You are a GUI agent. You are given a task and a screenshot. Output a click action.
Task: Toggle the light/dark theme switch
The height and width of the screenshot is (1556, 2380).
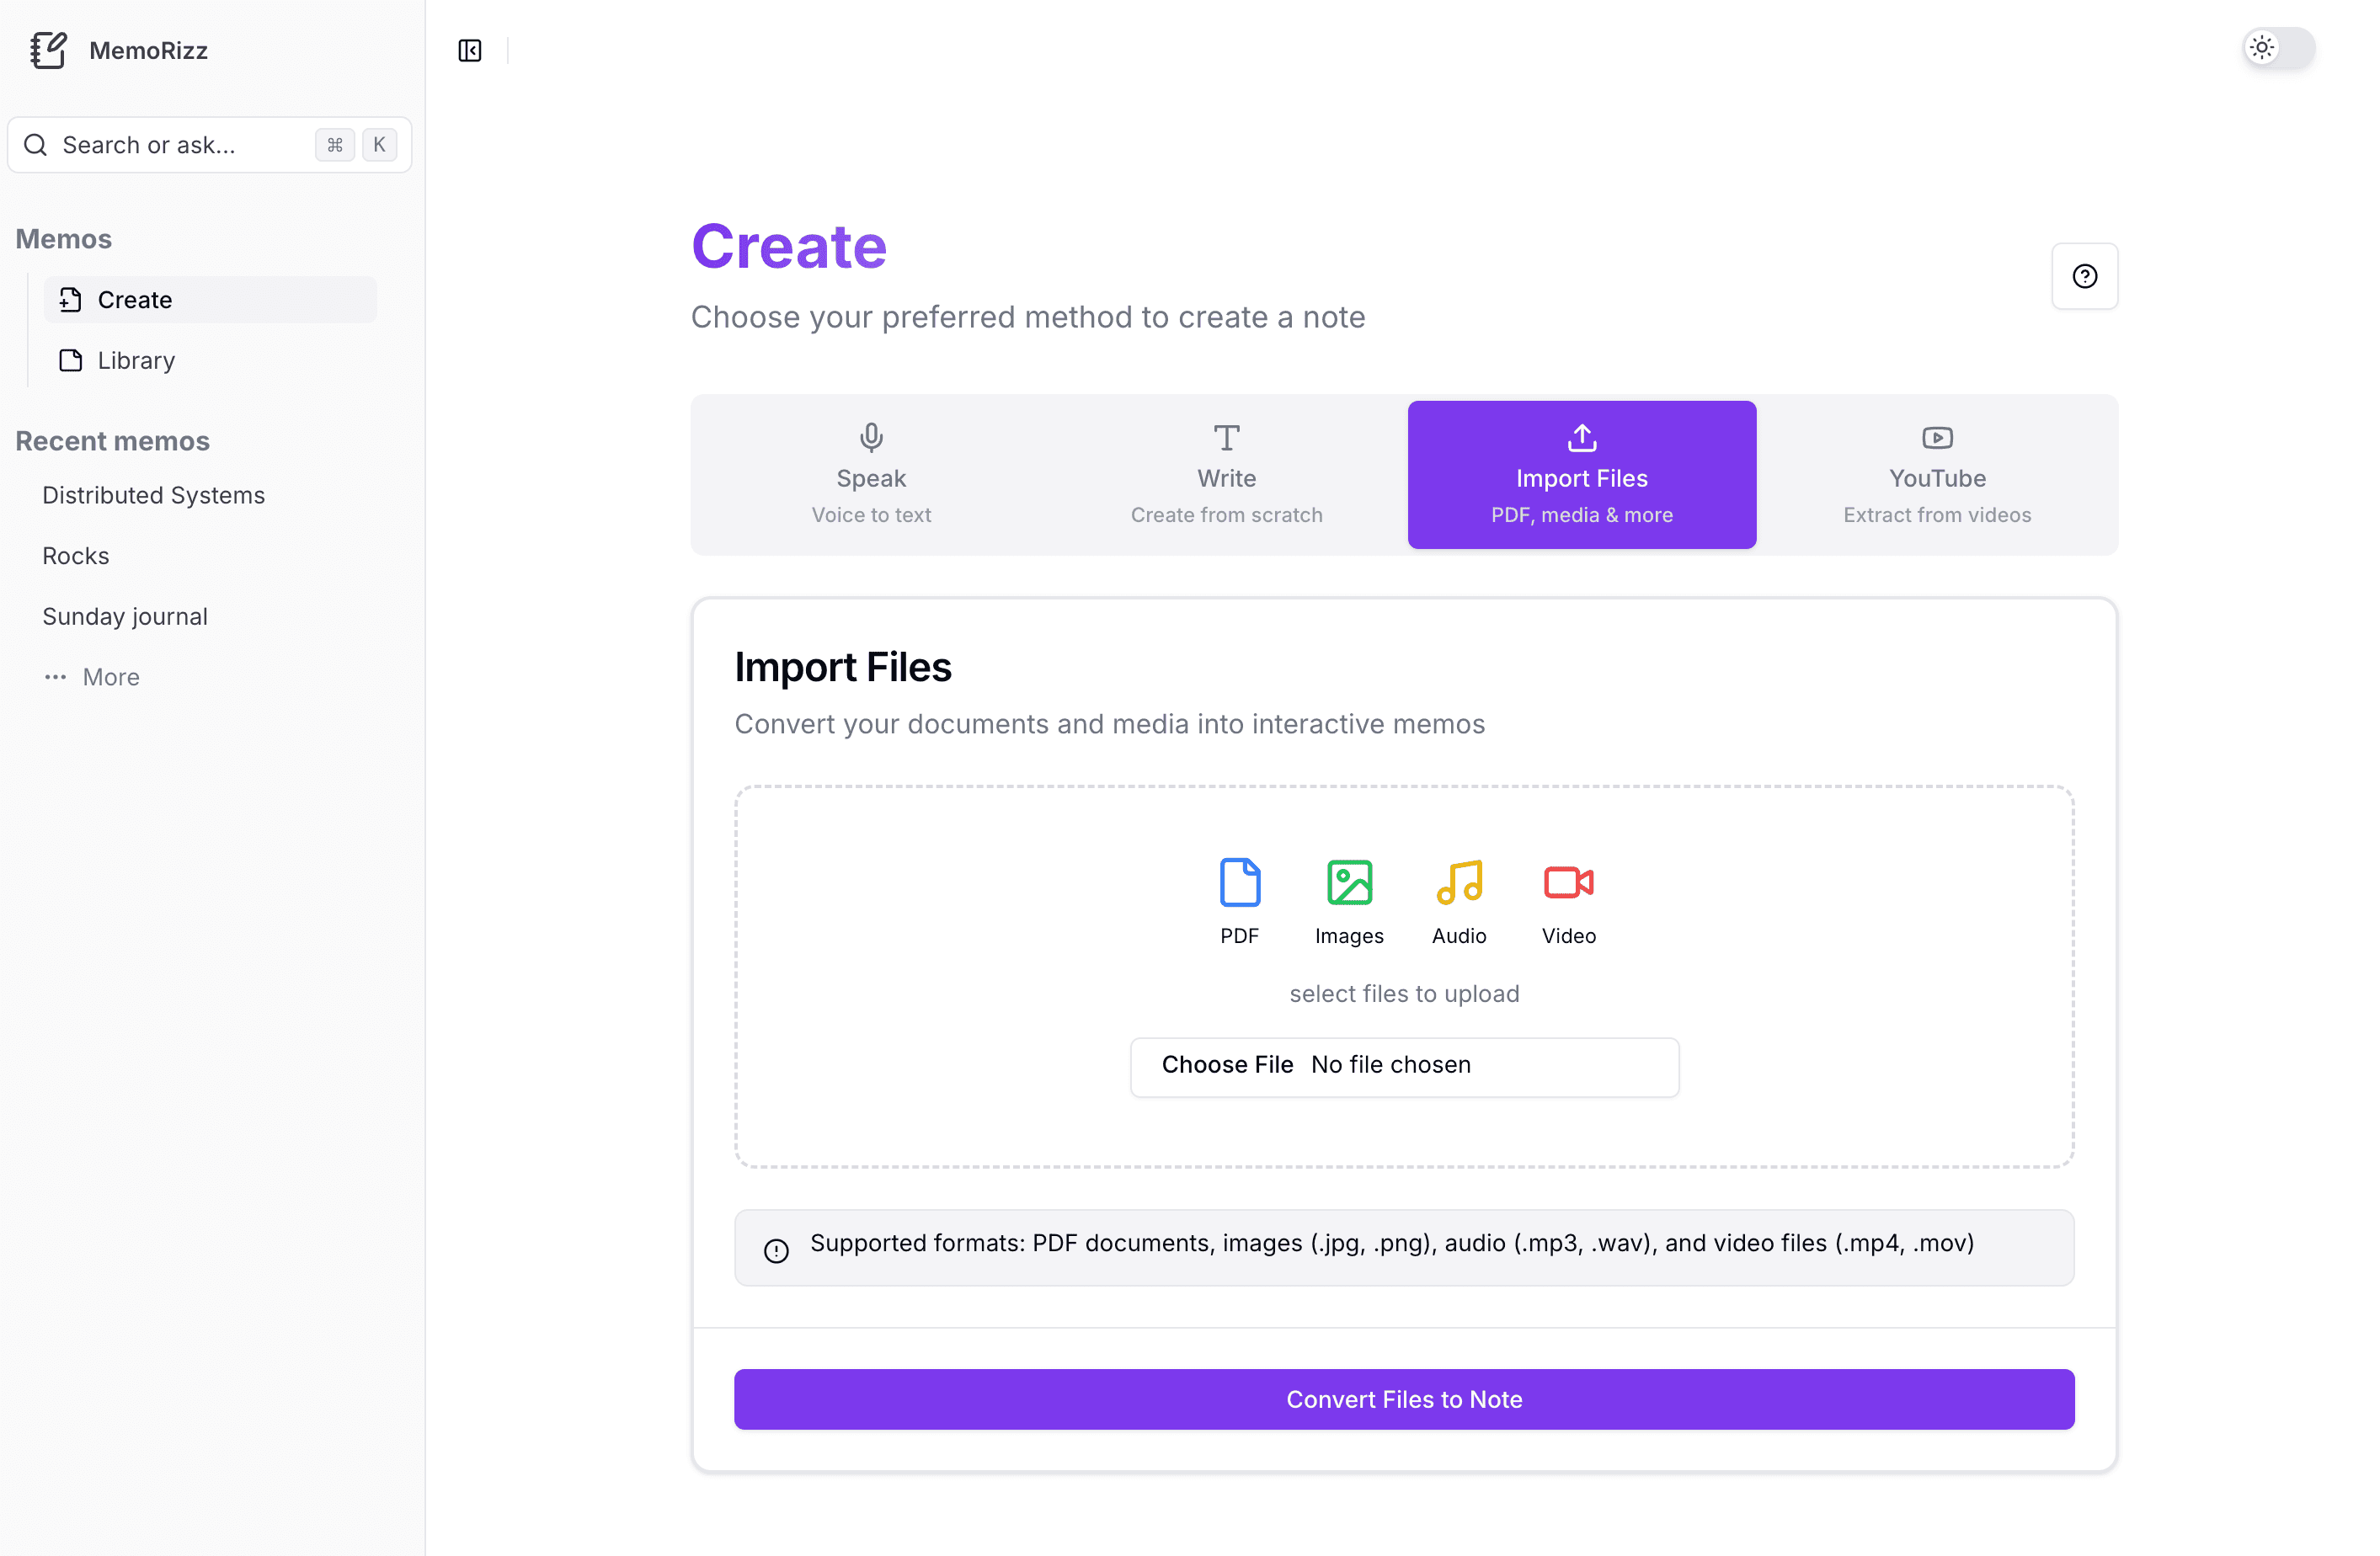coord(2278,47)
